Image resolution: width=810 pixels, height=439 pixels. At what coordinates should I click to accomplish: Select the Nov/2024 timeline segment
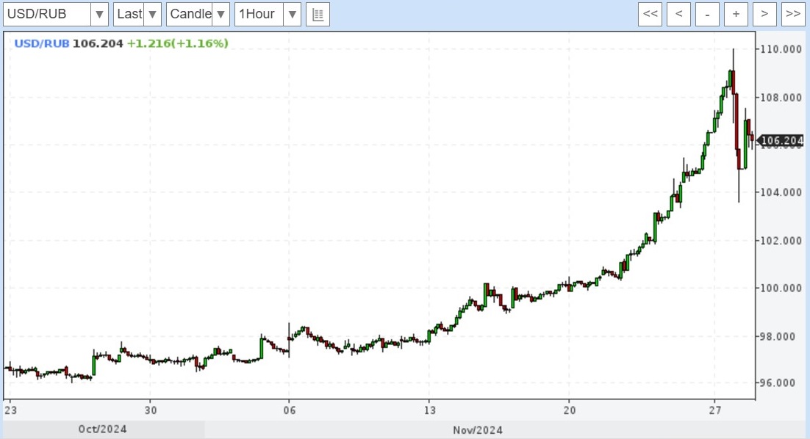[x=476, y=429]
